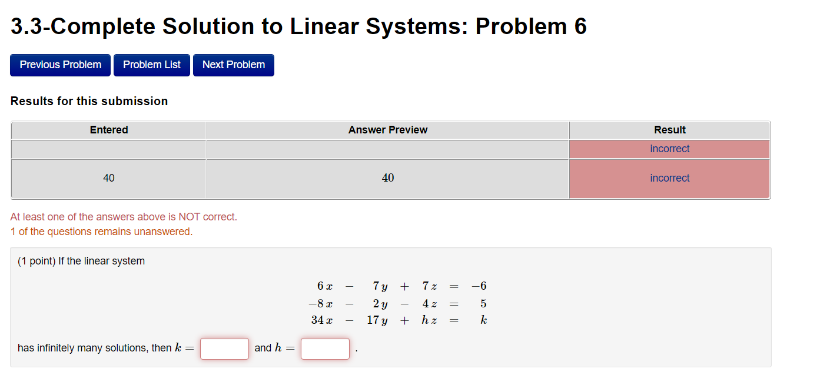The width and height of the screenshot is (830, 382).
Task: Click the empty Answer Preview row cell
Action: [387, 149]
